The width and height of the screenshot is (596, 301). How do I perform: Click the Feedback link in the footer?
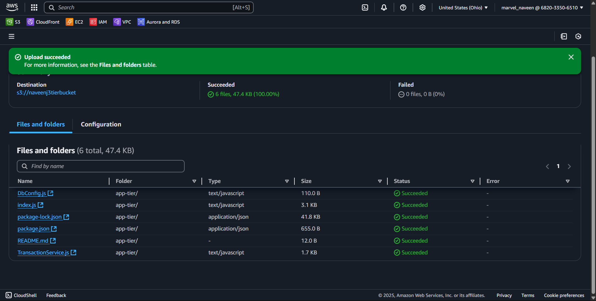[x=56, y=295]
